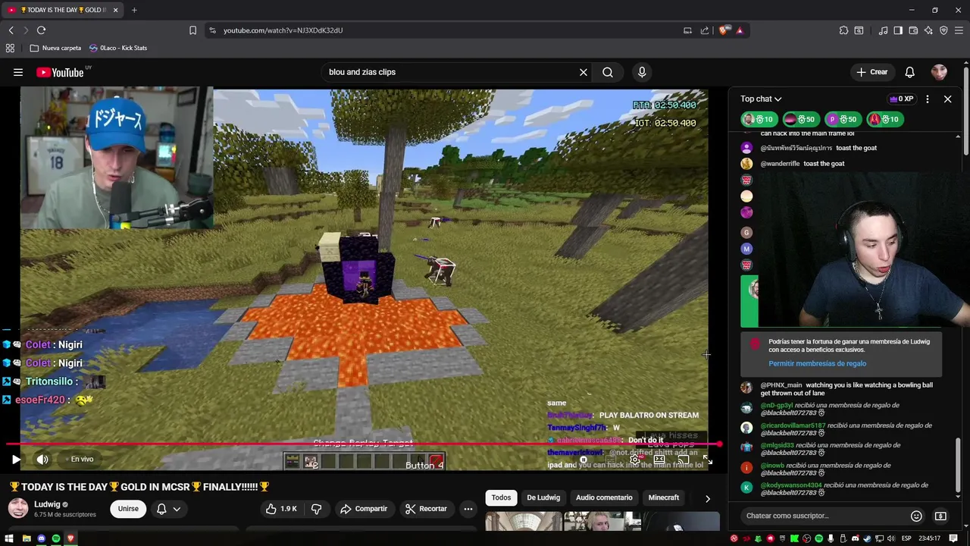Click Permitir membresía de regalo link
This screenshot has height=546, width=970.
[x=817, y=363]
